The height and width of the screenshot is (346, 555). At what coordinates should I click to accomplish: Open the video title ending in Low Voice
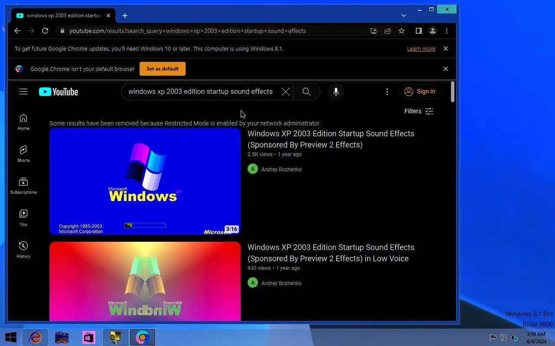click(x=331, y=253)
